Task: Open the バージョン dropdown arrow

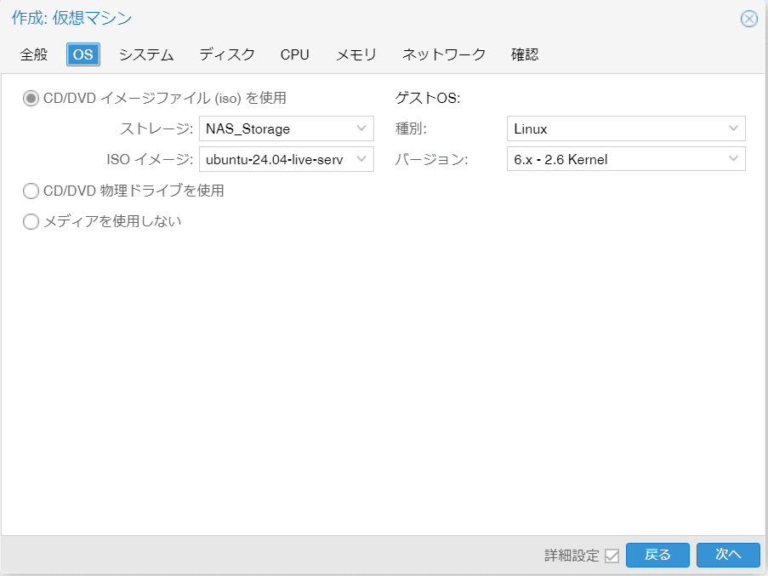Action: [733, 159]
